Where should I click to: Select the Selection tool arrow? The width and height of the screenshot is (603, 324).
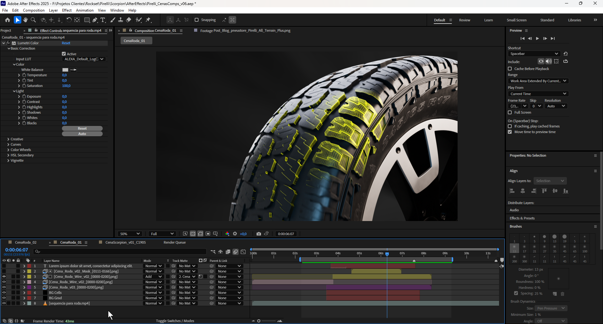(17, 20)
